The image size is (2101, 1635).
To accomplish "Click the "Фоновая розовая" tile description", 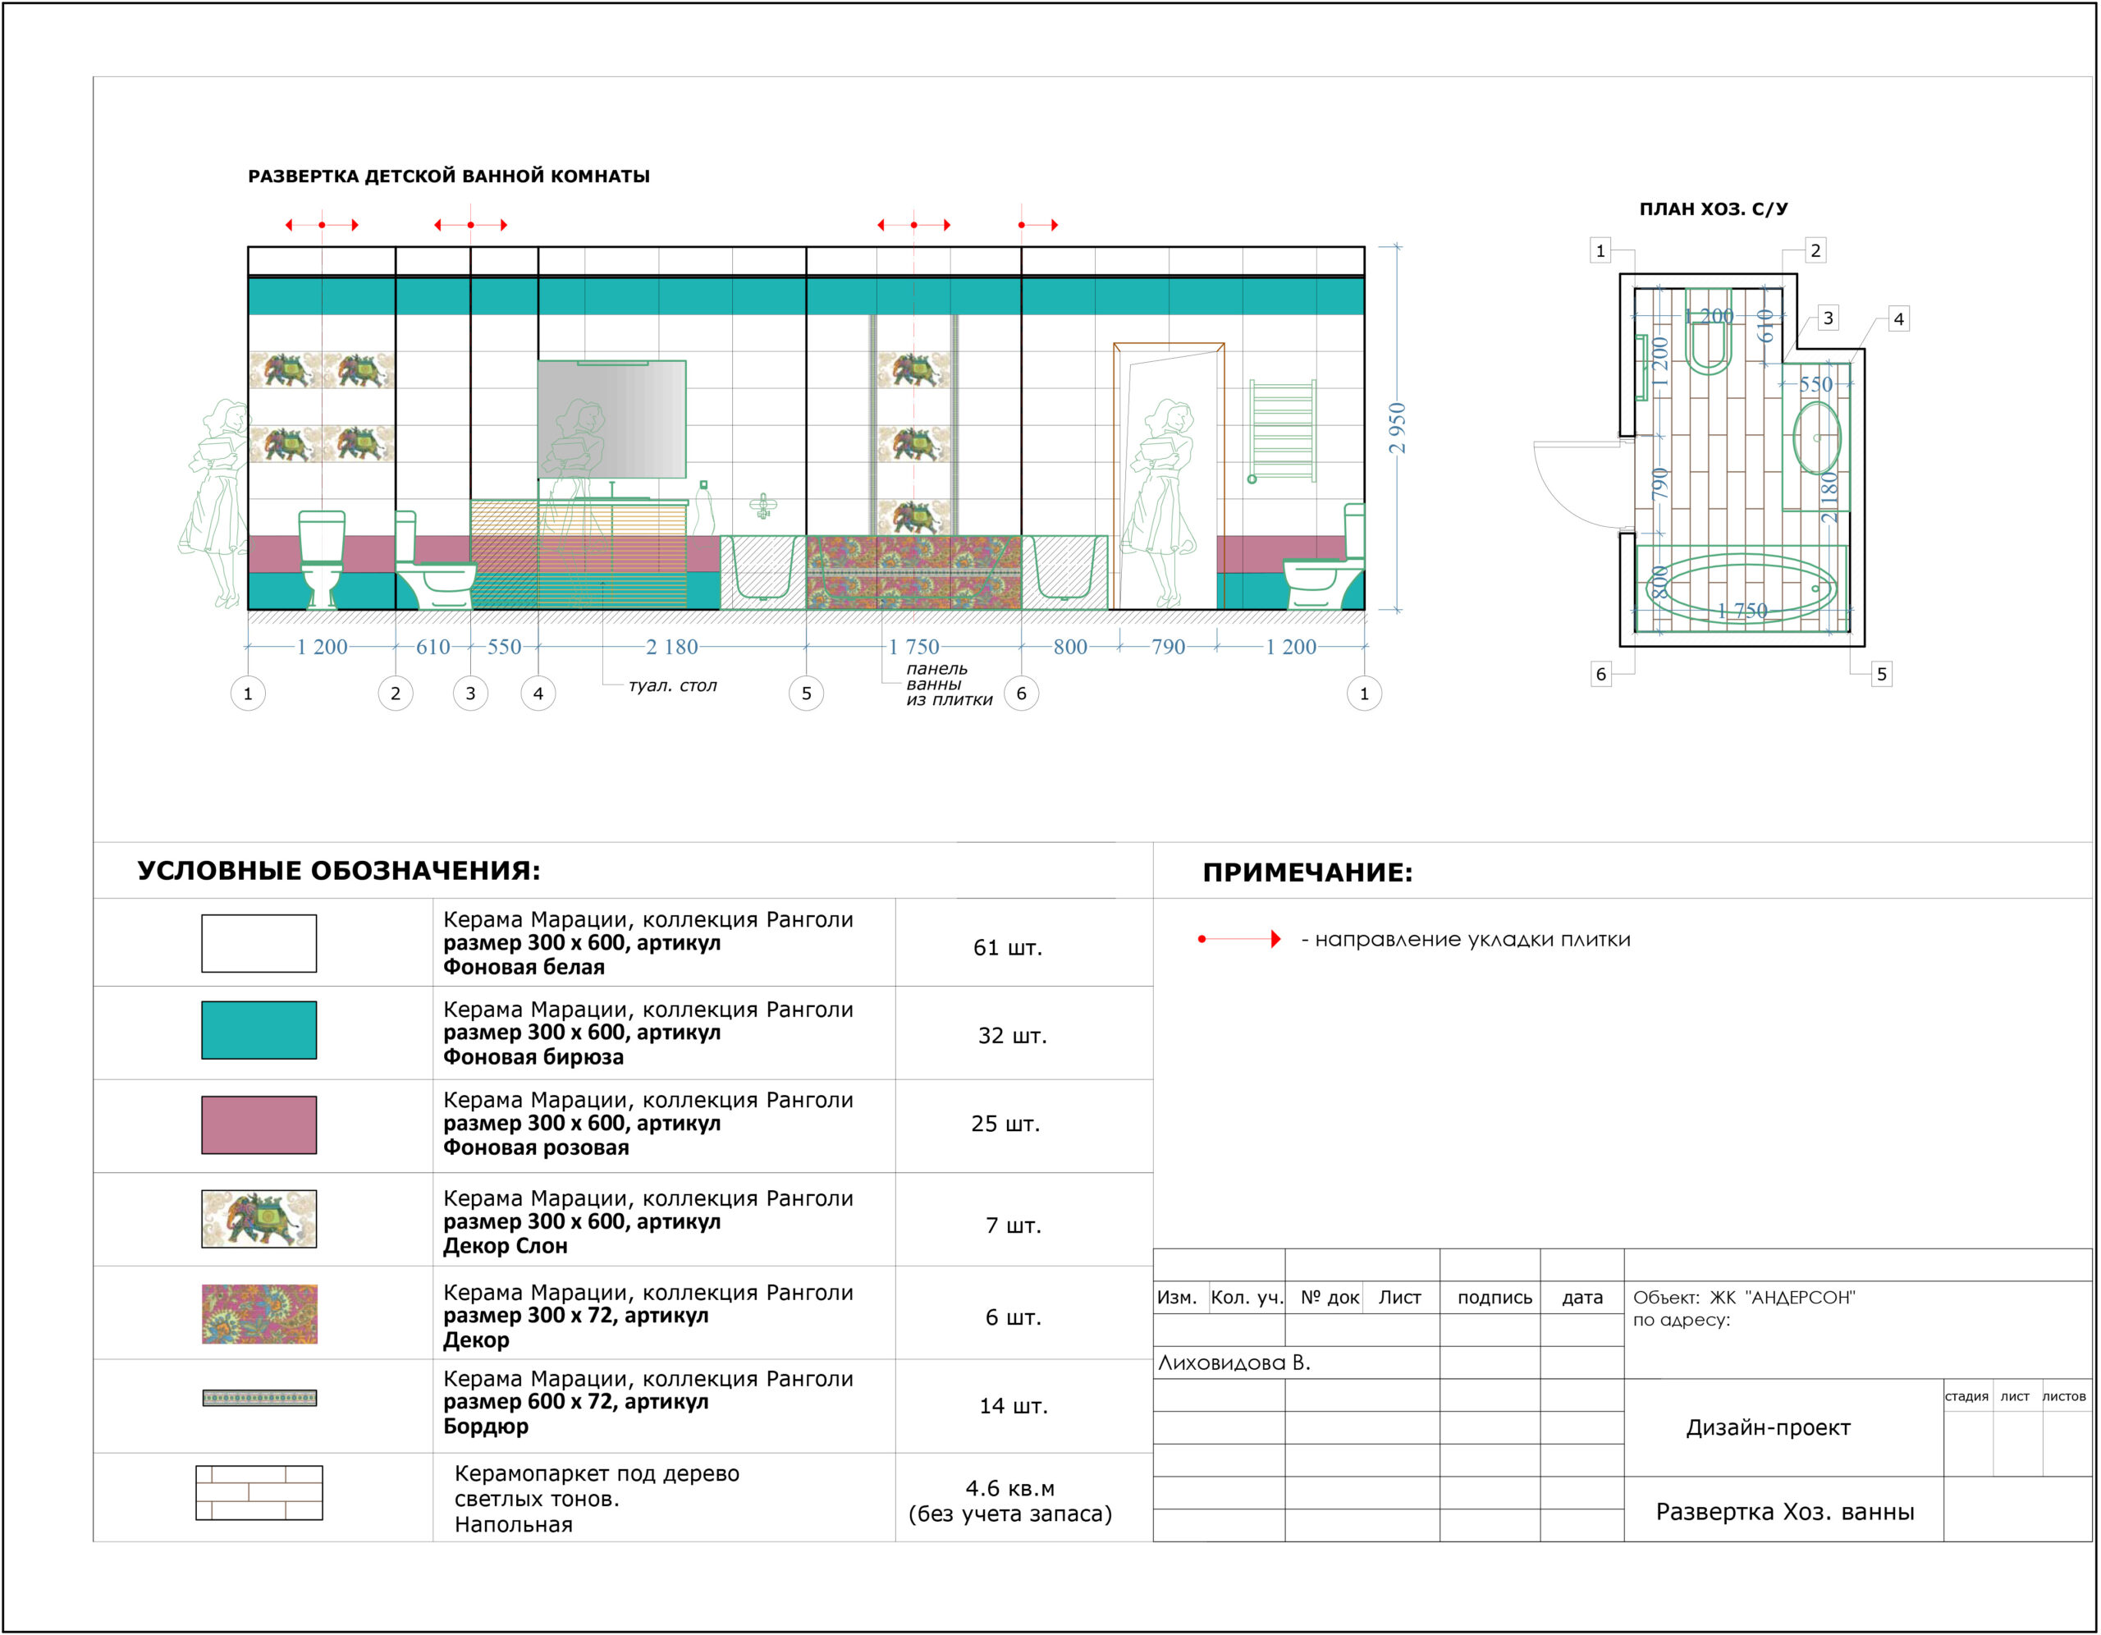I will click(536, 1147).
